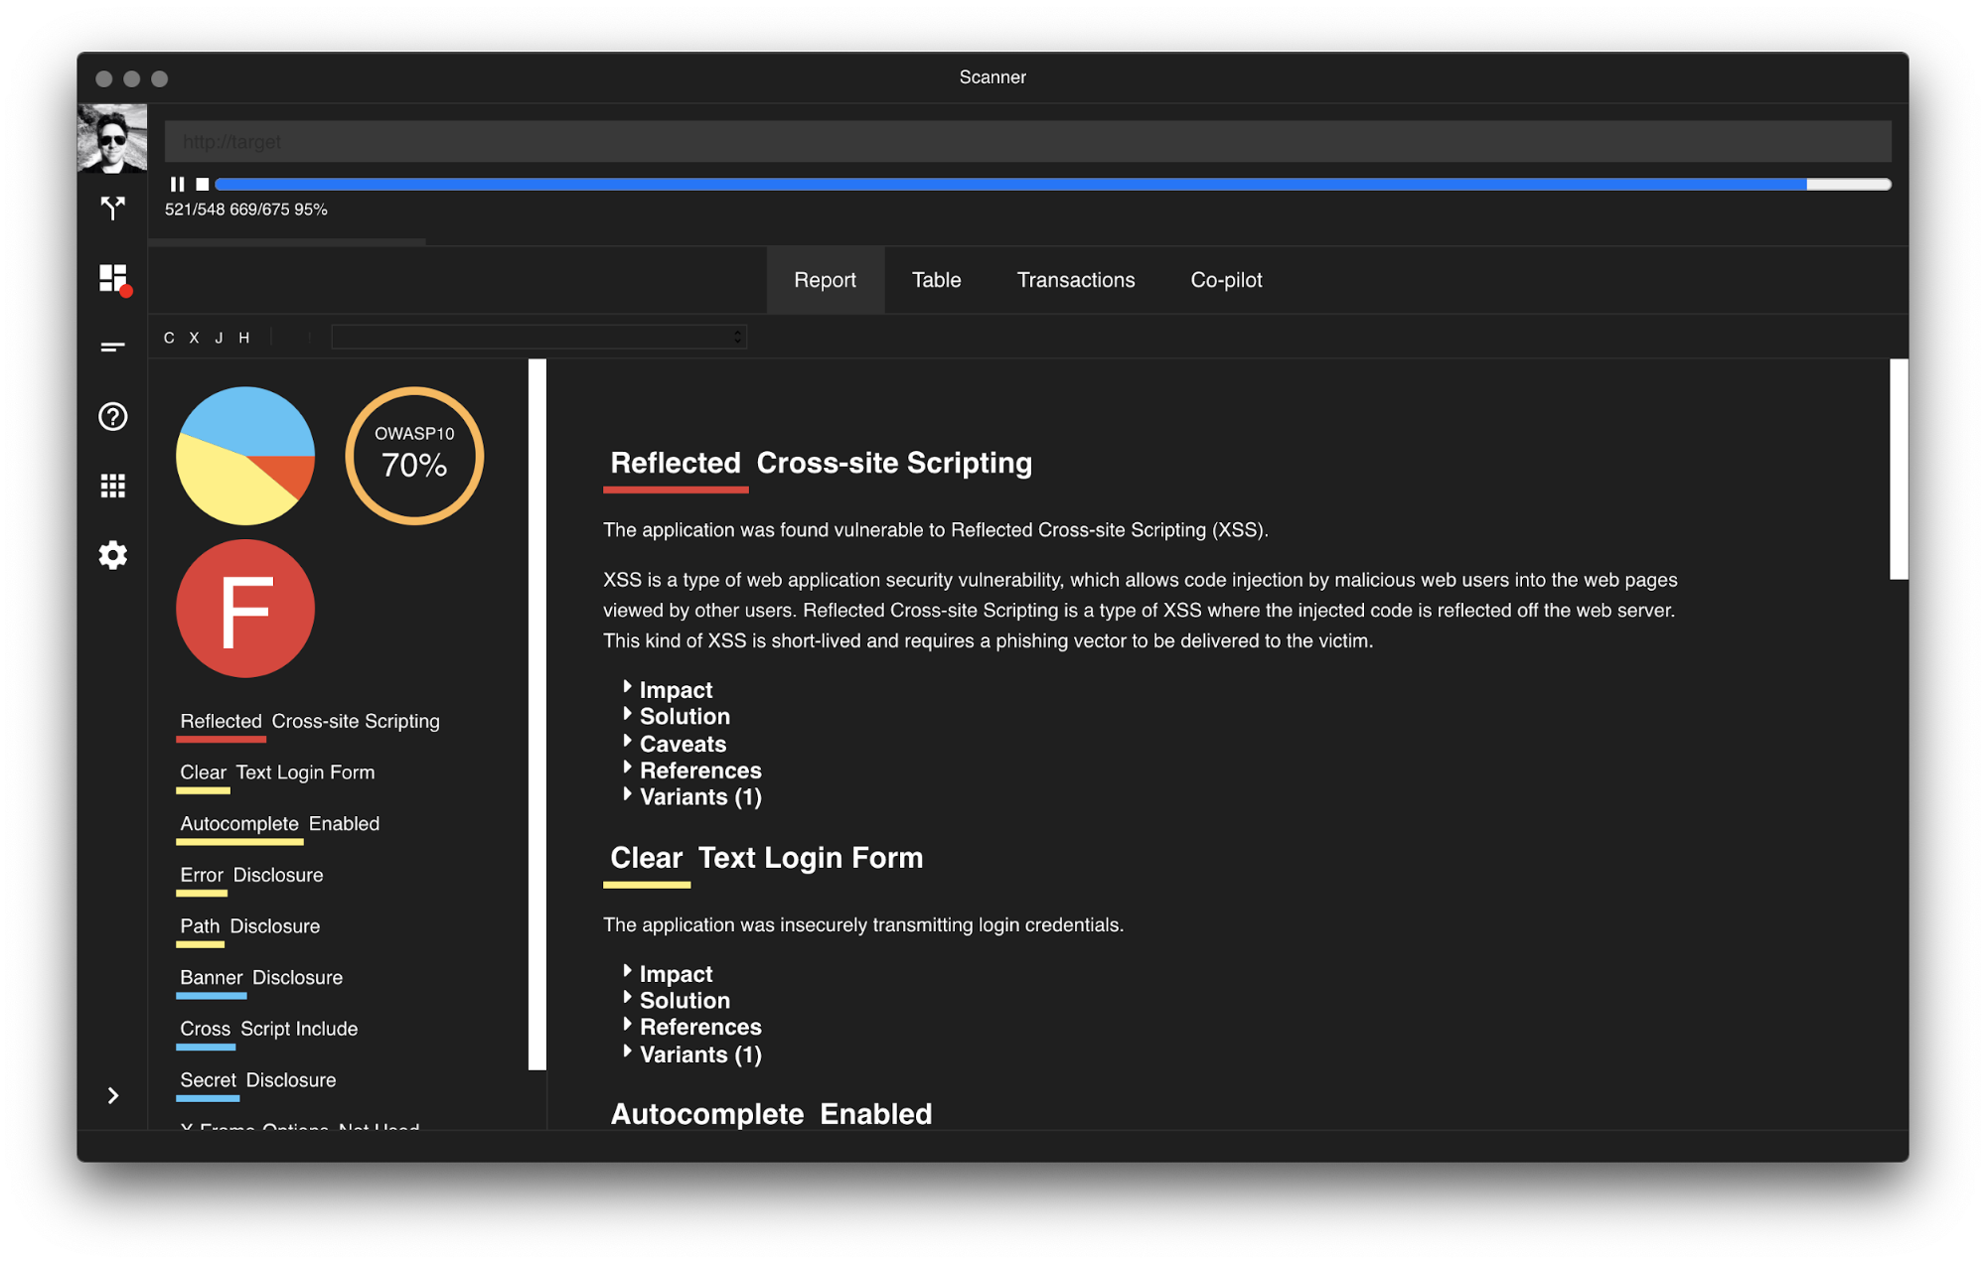Expand the sidebar using bottom chevron
The width and height of the screenshot is (1986, 1264).
point(113,1095)
